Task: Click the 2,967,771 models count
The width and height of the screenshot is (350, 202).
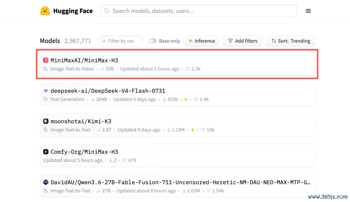Action: pos(78,41)
